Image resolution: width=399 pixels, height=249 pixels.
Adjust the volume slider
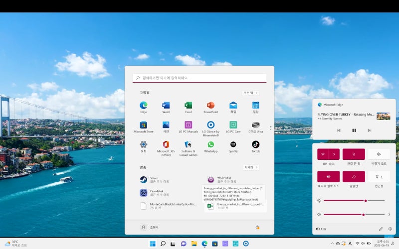354,215
